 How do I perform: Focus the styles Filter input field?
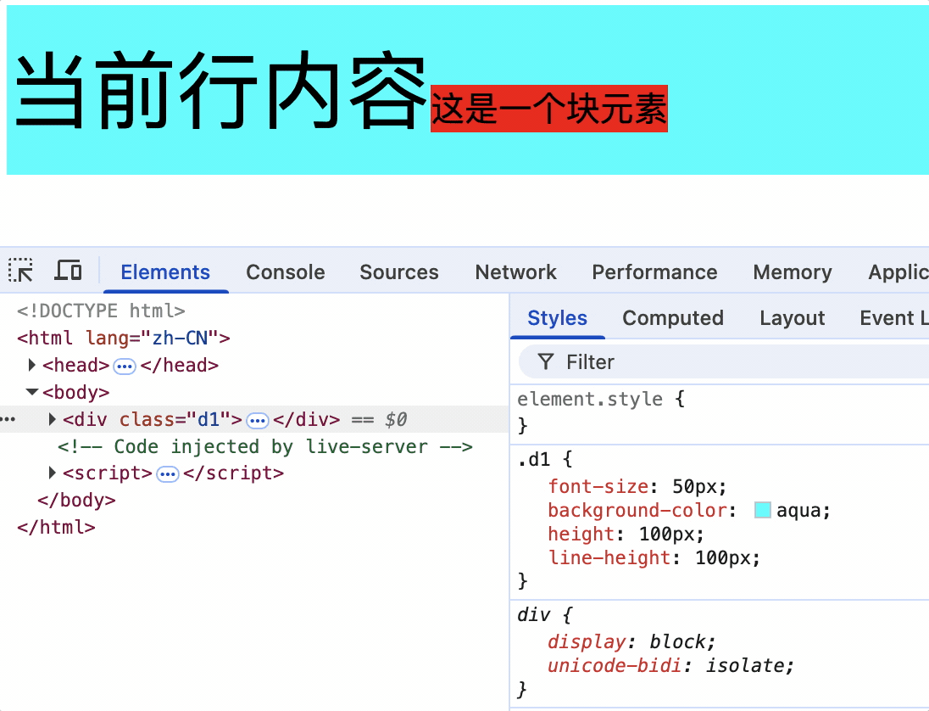click(724, 361)
